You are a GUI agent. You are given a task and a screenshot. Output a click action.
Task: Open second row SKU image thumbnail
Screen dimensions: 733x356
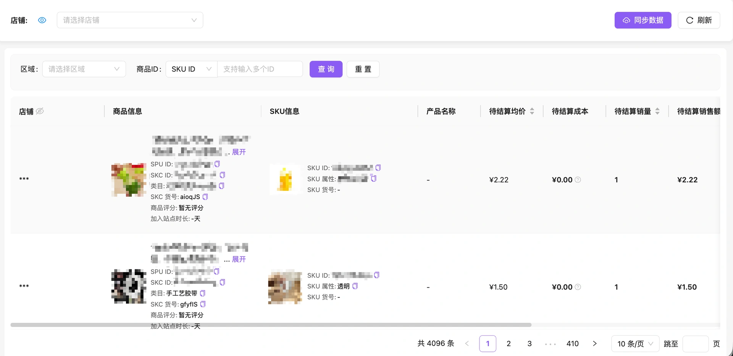285,287
